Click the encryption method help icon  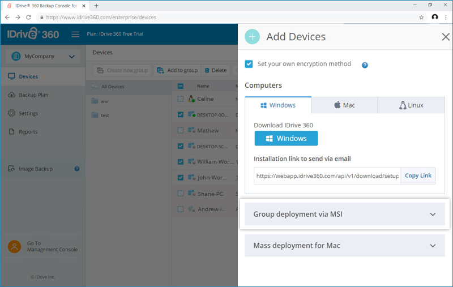(365, 65)
